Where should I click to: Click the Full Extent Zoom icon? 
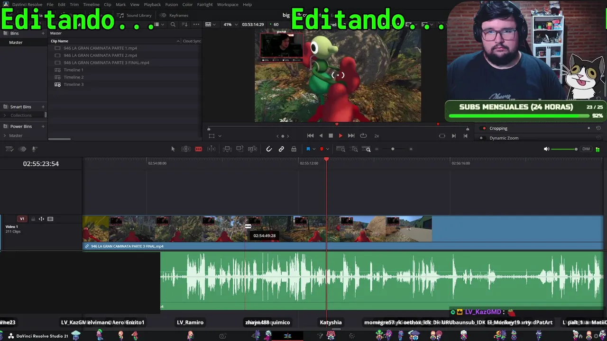click(x=340, y=149)
